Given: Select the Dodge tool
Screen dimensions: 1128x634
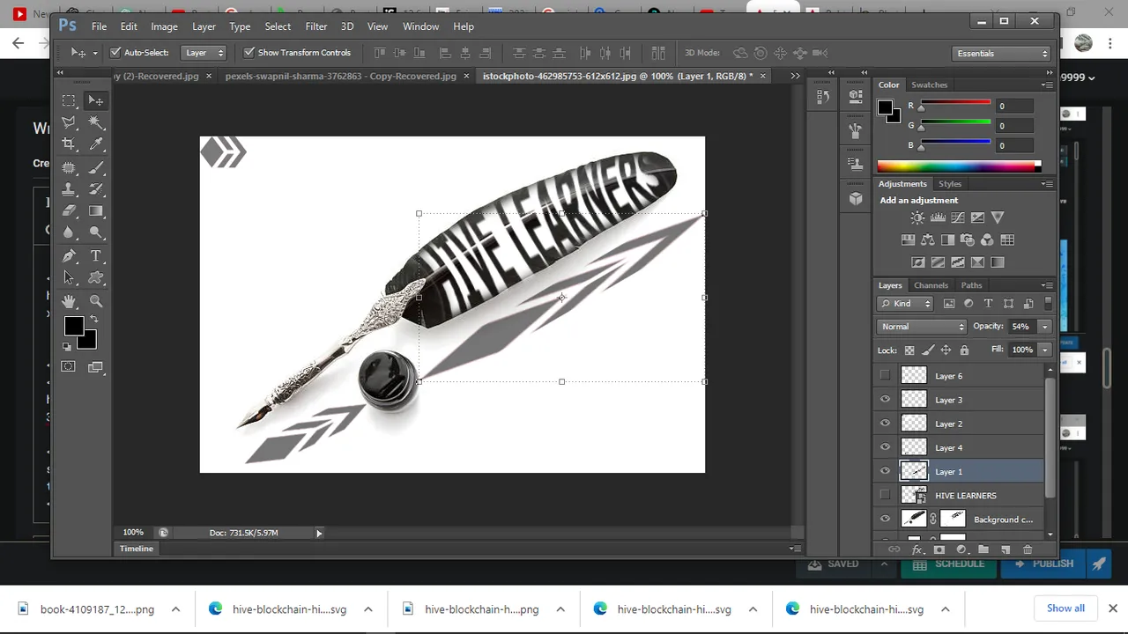Looking at the screenshot, I should click(96, 233).
